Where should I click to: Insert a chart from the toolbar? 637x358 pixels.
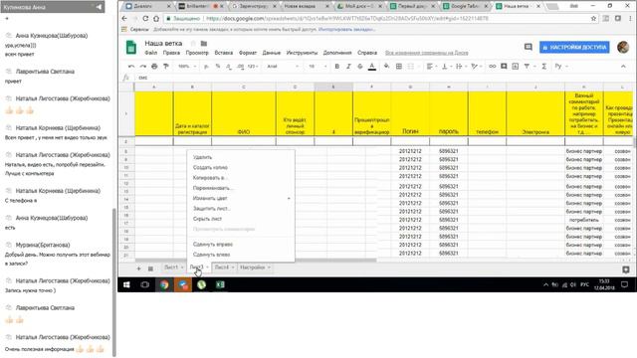pos(516,67)
